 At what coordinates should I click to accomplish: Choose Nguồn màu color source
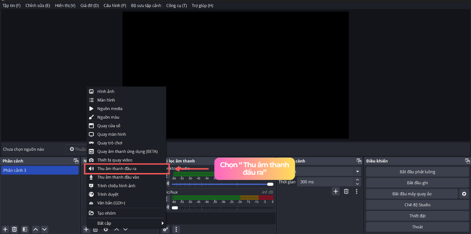(126, 117)
